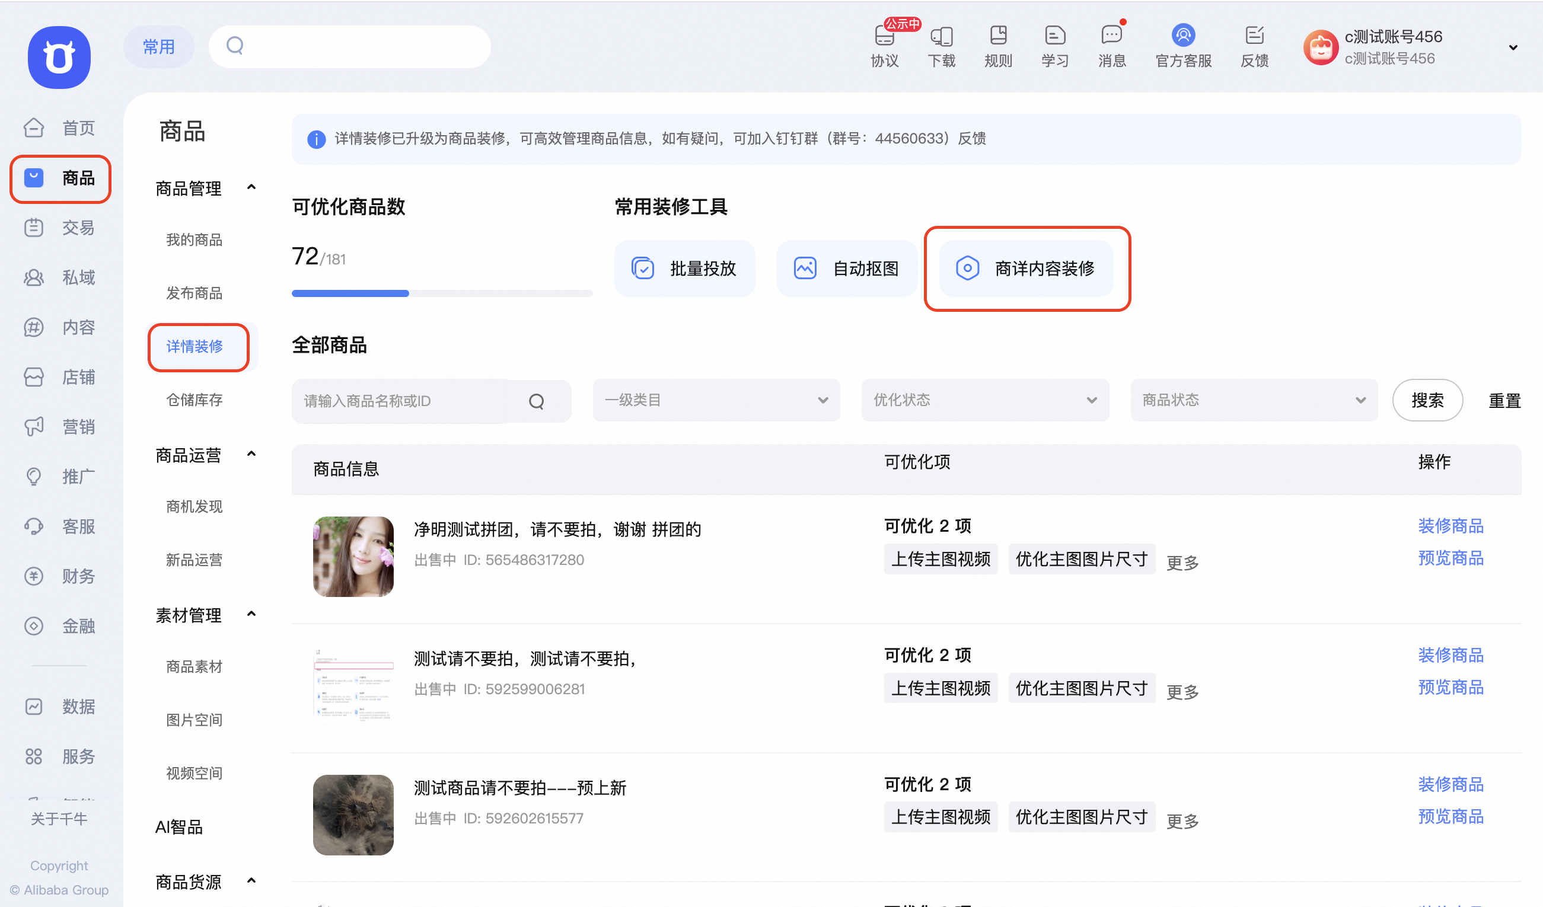Image resolution: width=1543 pixels, height=907 pixels.
Task: Click 优化主图图片尺寸 tag for 净明测试拼团
Action: [x=1081, y=559]
